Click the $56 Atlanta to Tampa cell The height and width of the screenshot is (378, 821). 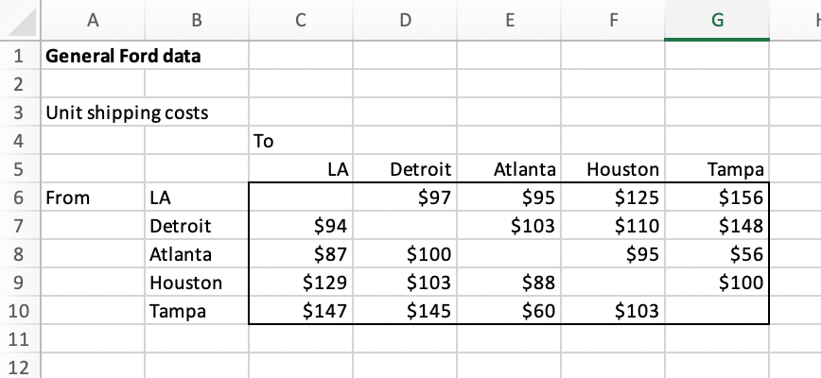pos(717,254)
